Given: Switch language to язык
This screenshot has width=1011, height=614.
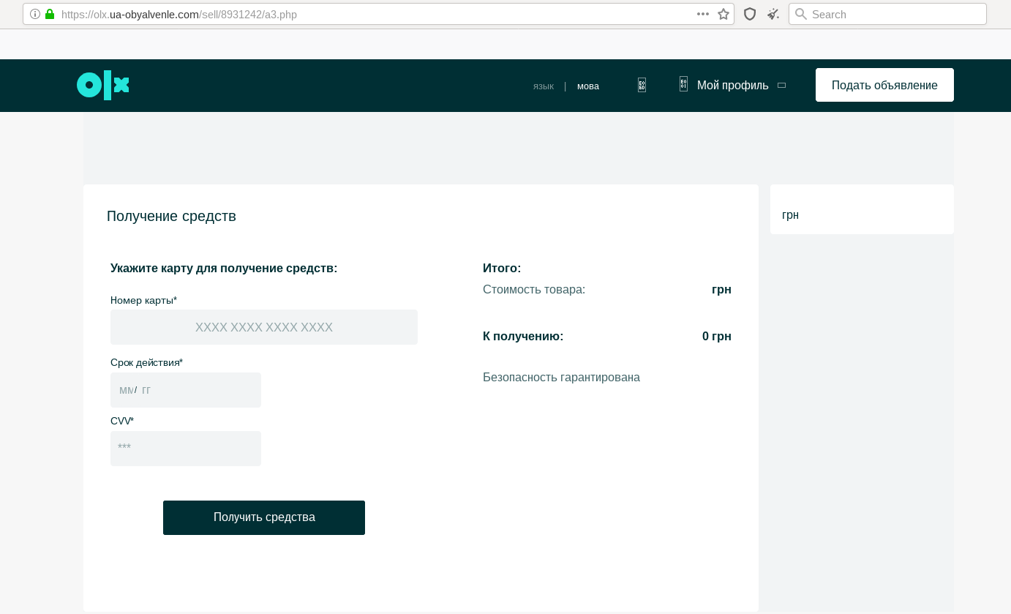Looking at the screenshot, I should click(x=543, y=86).
